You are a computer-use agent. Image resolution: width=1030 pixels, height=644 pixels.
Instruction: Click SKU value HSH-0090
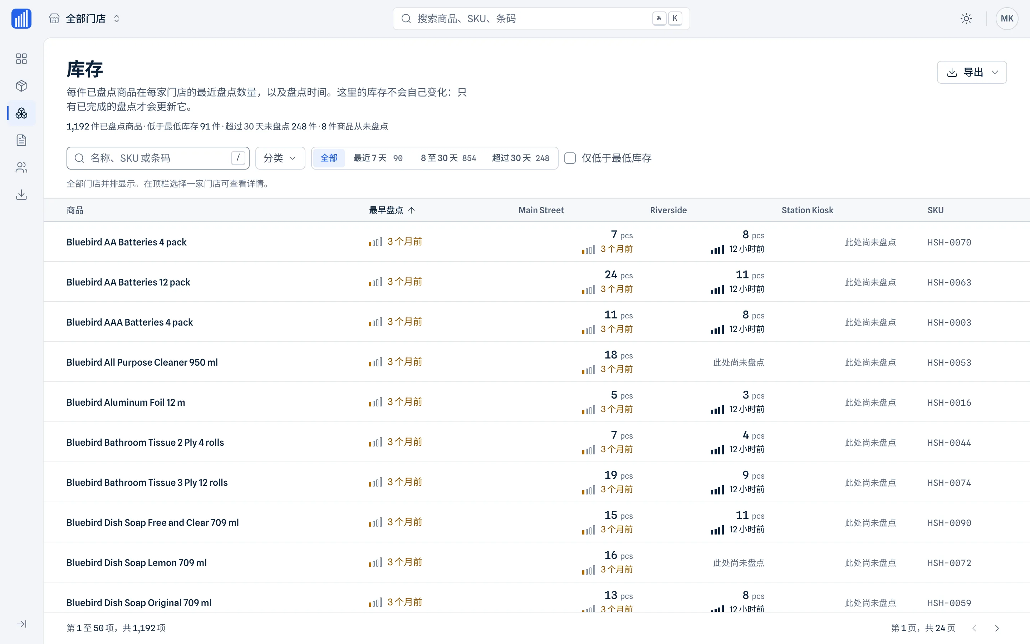tap(949, 523)
